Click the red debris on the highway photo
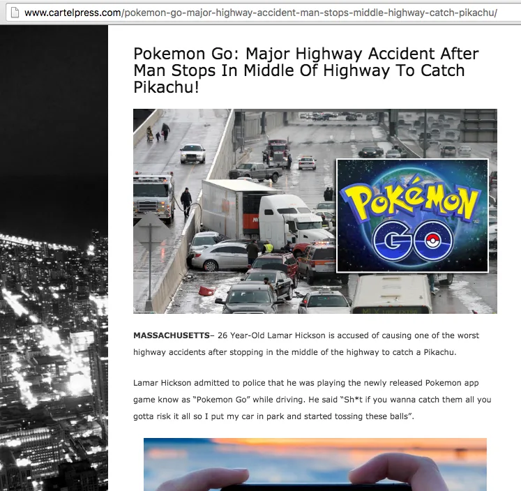 pyautogui.click(x=206, y=292)
